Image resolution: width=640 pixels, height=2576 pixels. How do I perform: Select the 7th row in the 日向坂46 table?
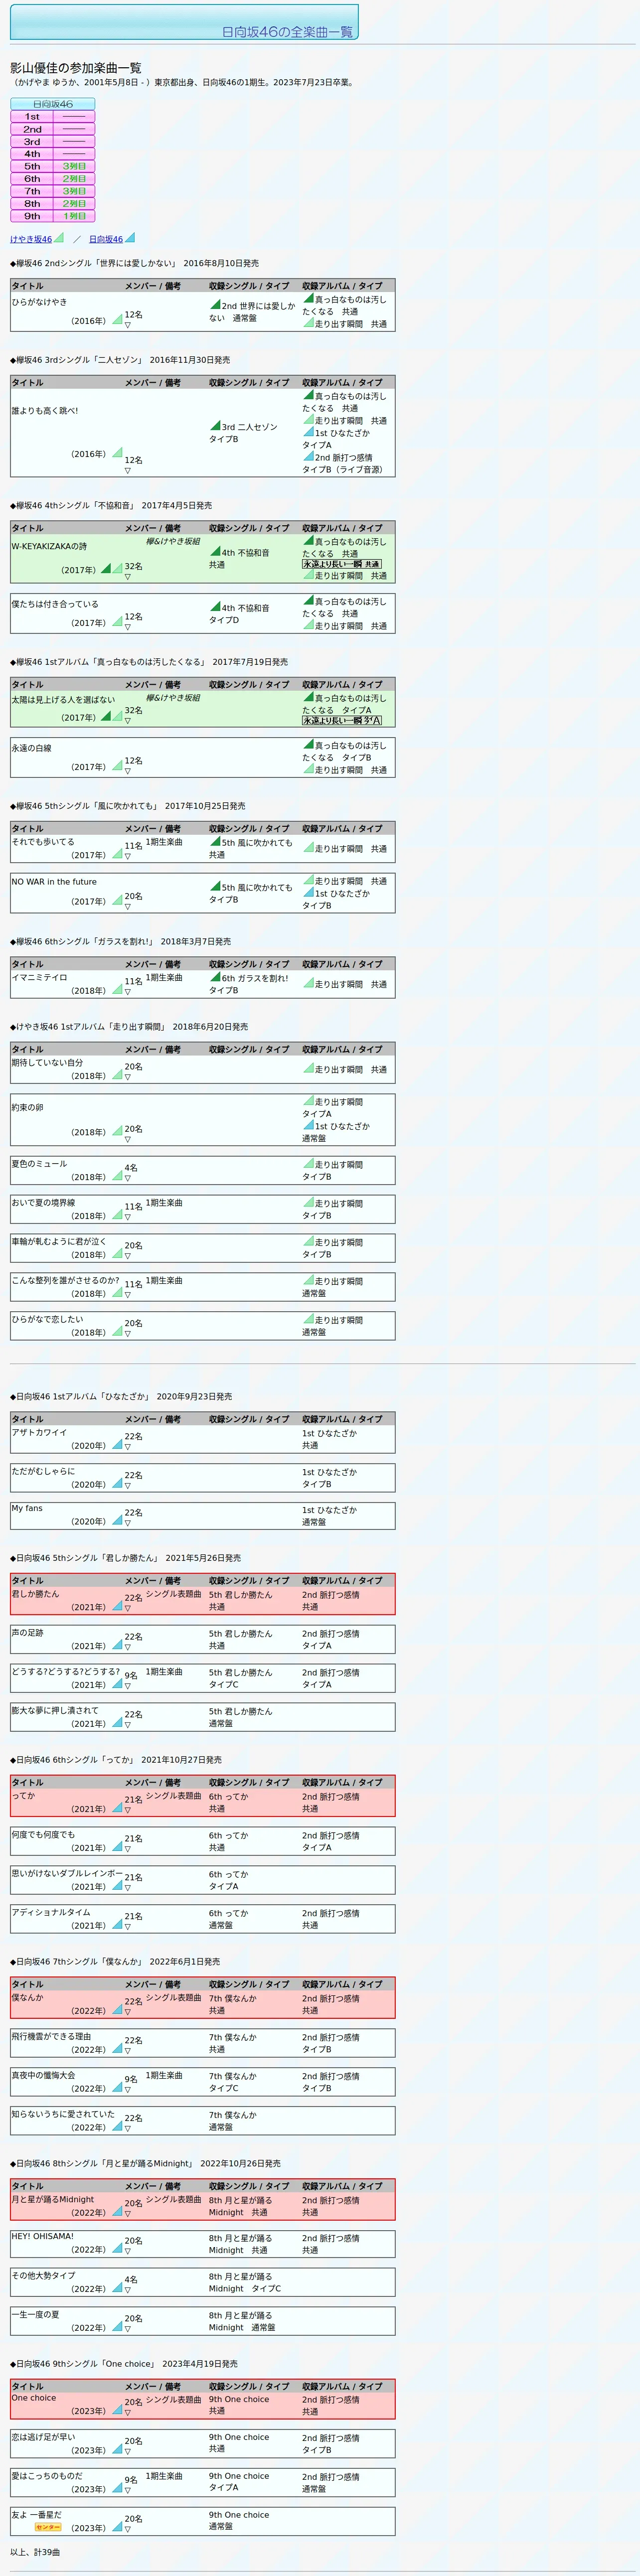(x=53, y=191)
